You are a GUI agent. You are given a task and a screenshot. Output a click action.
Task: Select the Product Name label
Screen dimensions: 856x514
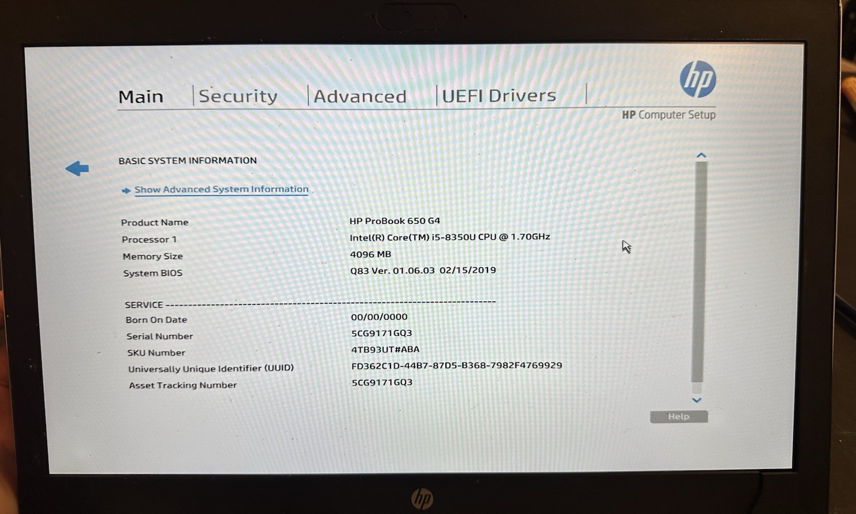tap(155, 222)
